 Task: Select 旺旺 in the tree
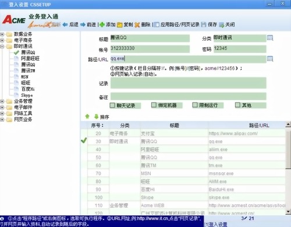pyautogui.click(x=26, y=83)
